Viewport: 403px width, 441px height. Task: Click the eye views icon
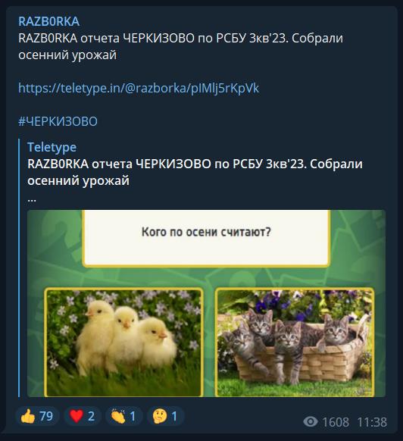[x=311, y=421]
